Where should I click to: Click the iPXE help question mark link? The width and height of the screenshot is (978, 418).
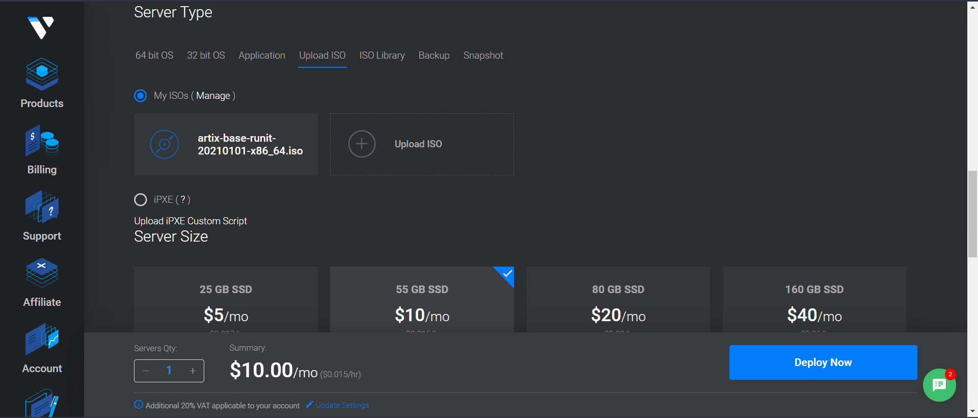(183, 200)
